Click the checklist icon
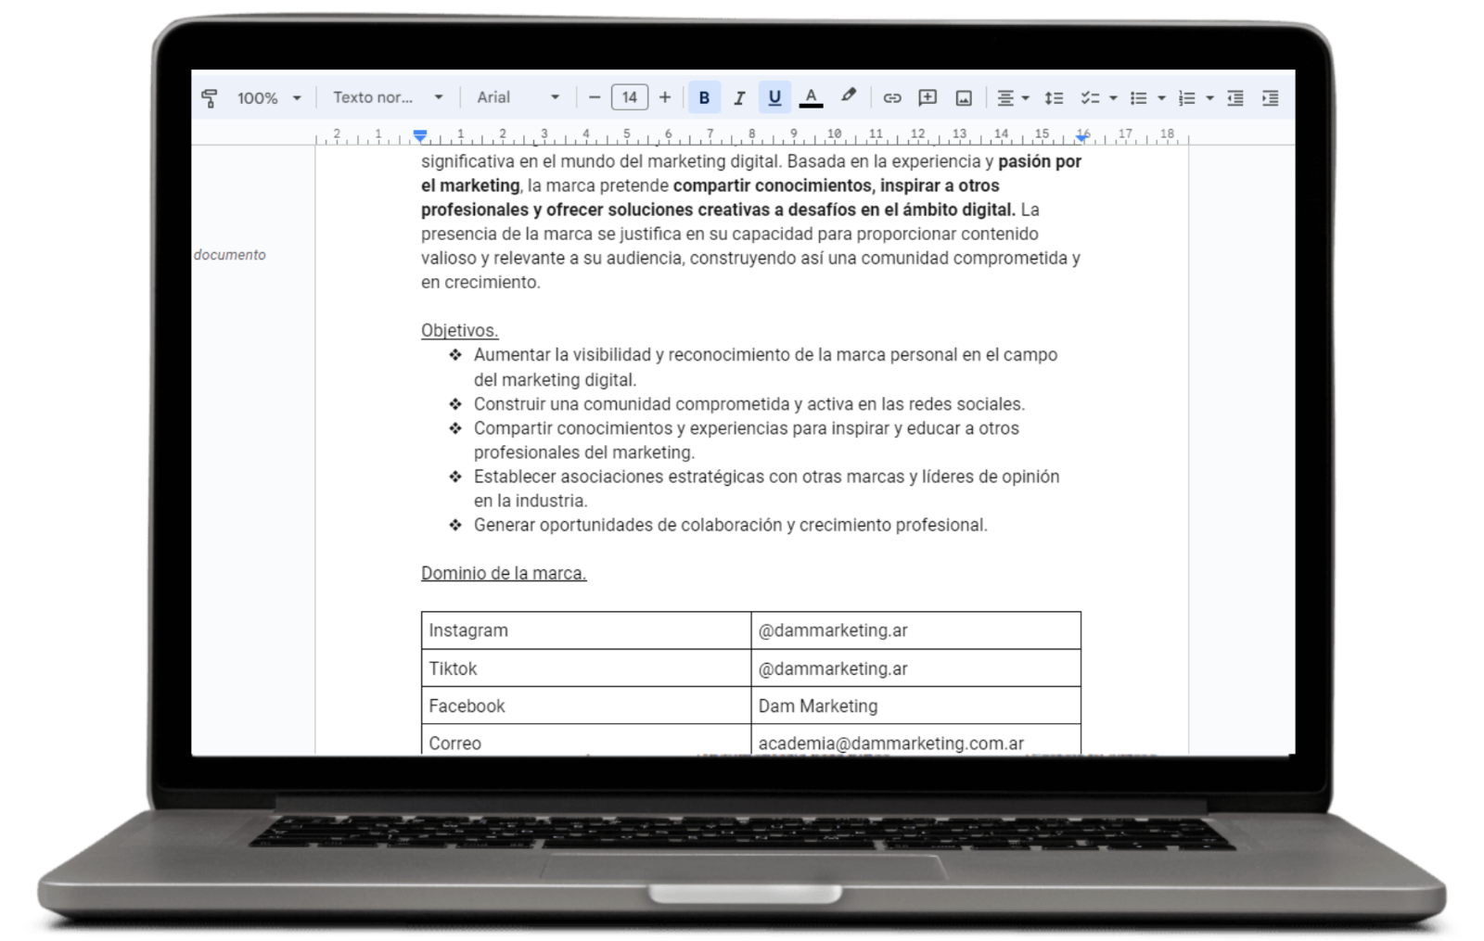Viewport: 1484px width, 941px height. pyautogui.click(x=1090, y=97)
